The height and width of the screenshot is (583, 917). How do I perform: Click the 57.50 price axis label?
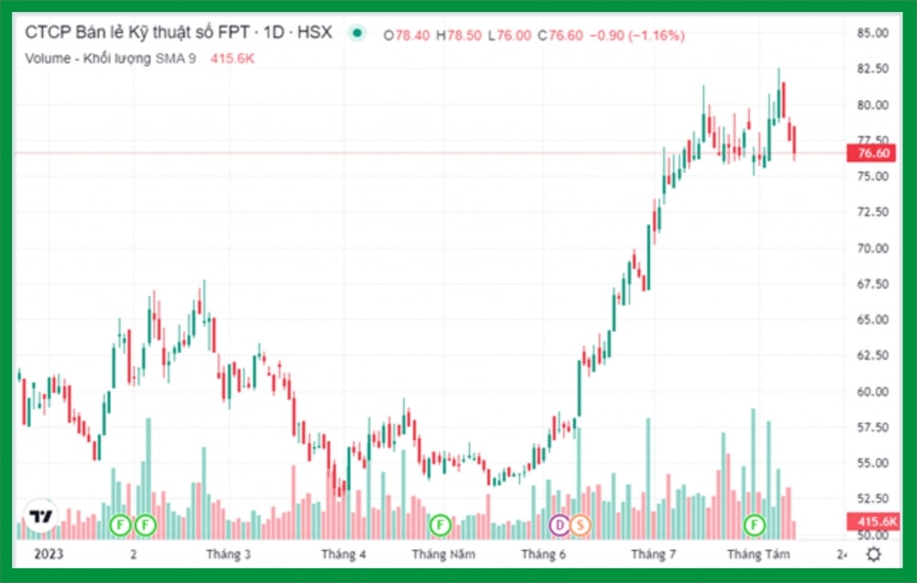[x=873, y=427]
